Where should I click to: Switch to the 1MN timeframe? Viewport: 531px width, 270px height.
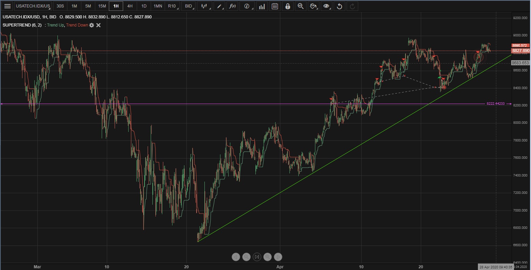coord(158,6)
